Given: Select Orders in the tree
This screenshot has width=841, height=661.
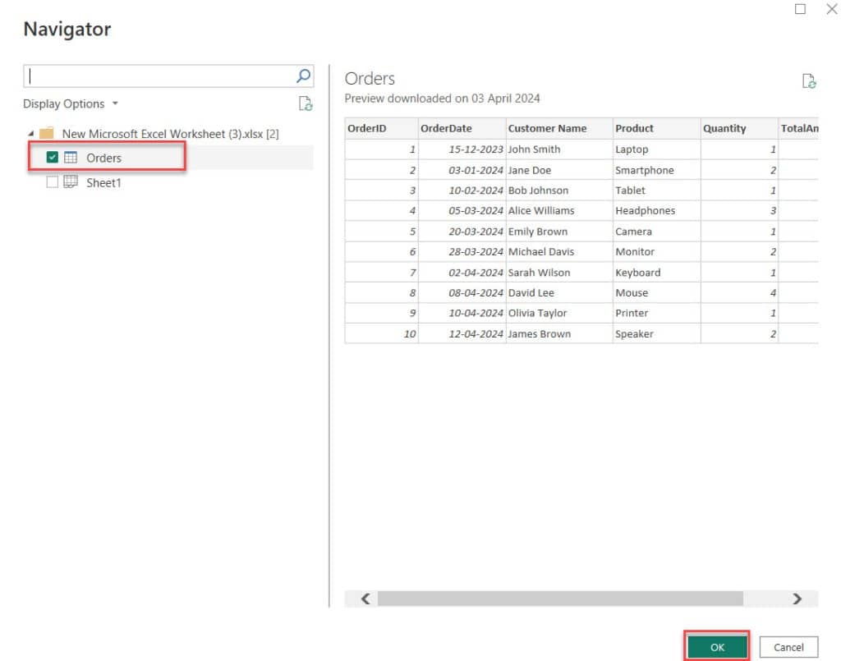Looking at the screenshot, I should click(x=103, y=158).
